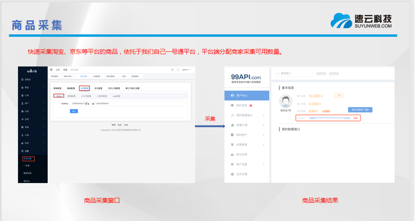Click the search magnifier icon in CRMEB header
The image size is (415, 221).
173,70
